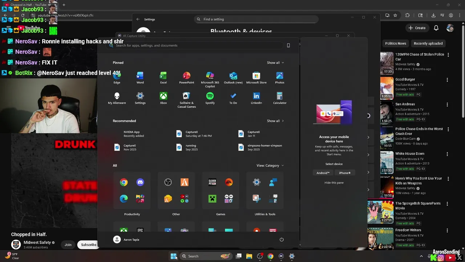Open Chrome extensions puzzle icon

click(x=407, y=15)
